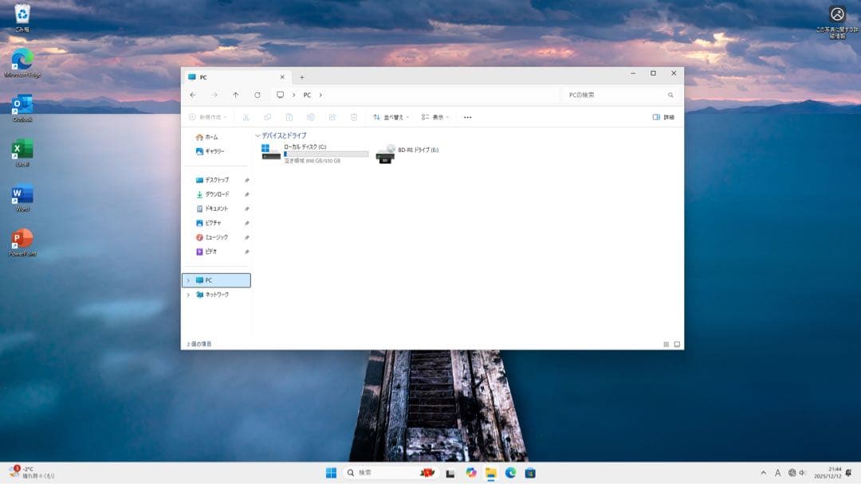The image size is (861, 484).
Task: Click the PC segment in the address breadcrumb
Action: tap(307, 95)
